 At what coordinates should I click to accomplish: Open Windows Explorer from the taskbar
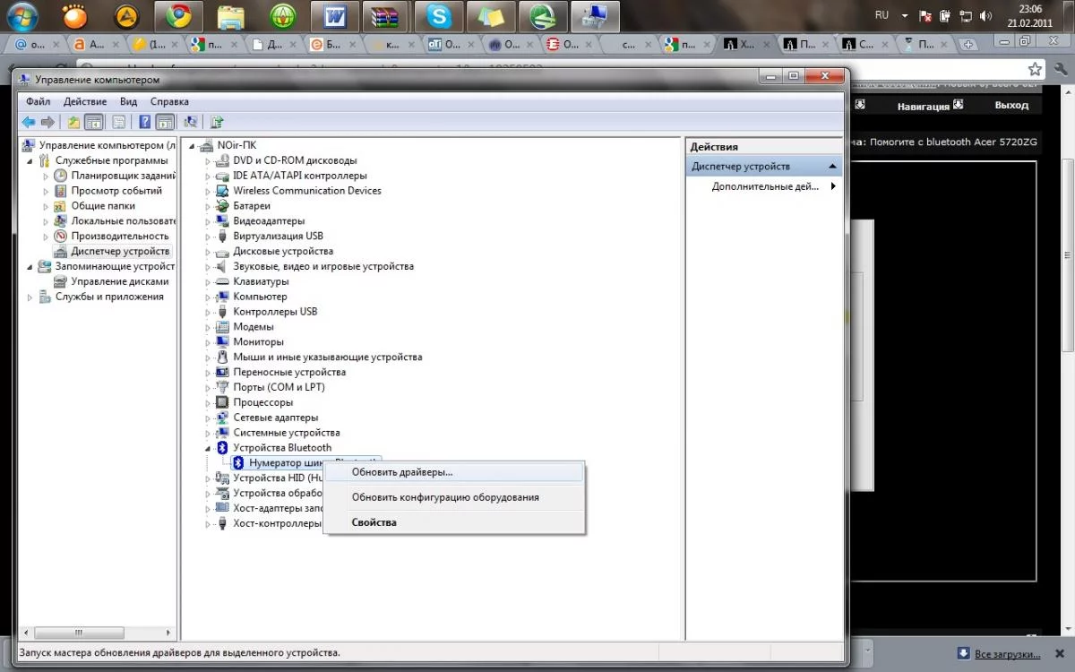(x=231, y=15)
